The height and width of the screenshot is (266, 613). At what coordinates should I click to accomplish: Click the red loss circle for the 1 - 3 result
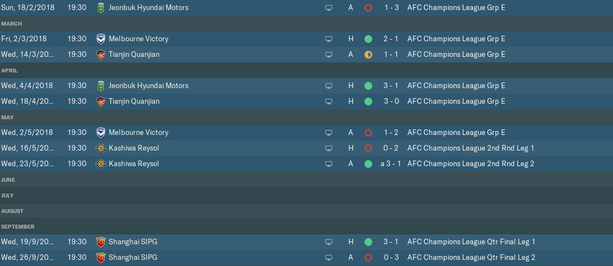(x=368, y=8)
